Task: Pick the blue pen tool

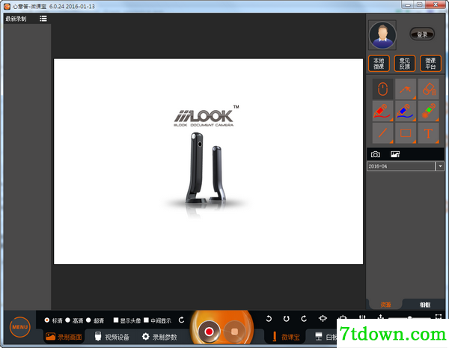Action: 406,111
